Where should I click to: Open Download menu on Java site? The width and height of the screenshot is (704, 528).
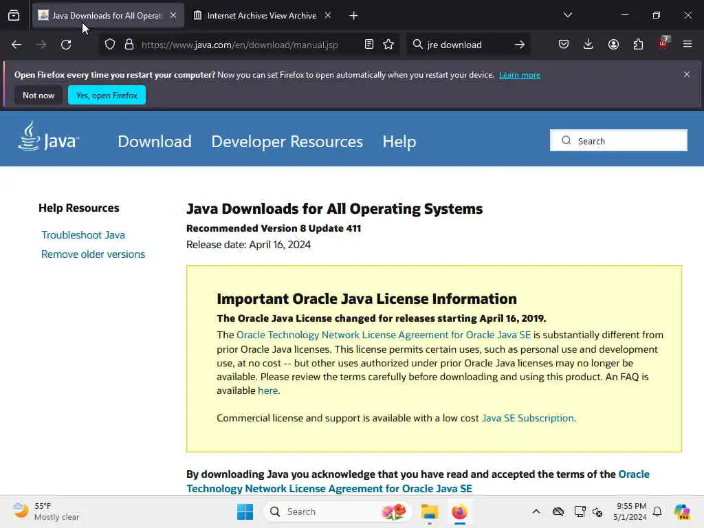[155, 142]
